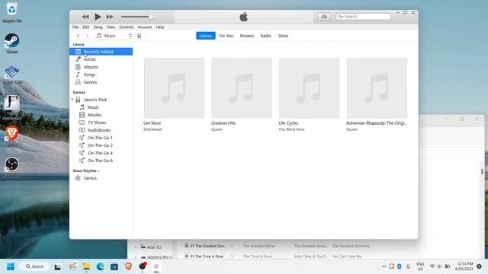The height and width of the screenshot is (274, 488).
Task: Switch to the Radio tab
Action: coord(266,36)
